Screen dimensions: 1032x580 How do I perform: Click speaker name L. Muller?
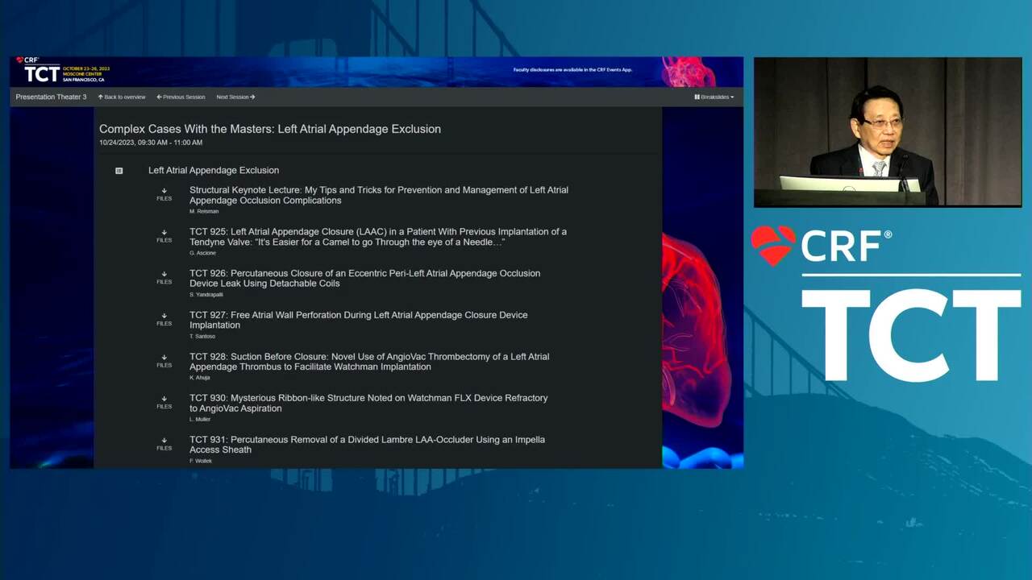(x=200, y=419)
